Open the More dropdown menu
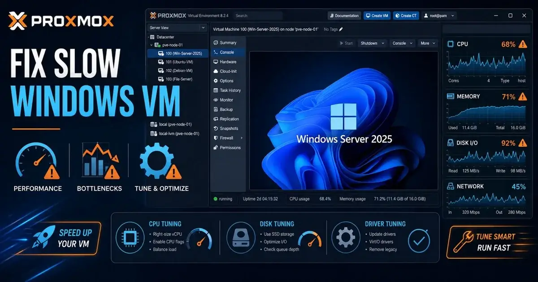The image size is (538, 282). [428, 43]
